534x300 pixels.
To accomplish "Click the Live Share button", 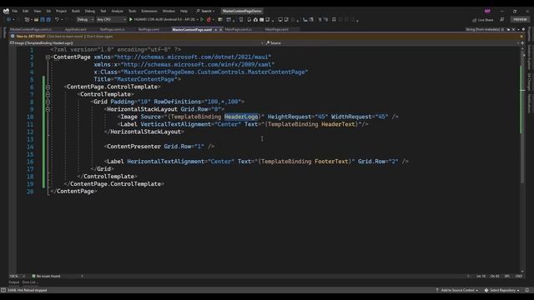I will click(483, 20).
